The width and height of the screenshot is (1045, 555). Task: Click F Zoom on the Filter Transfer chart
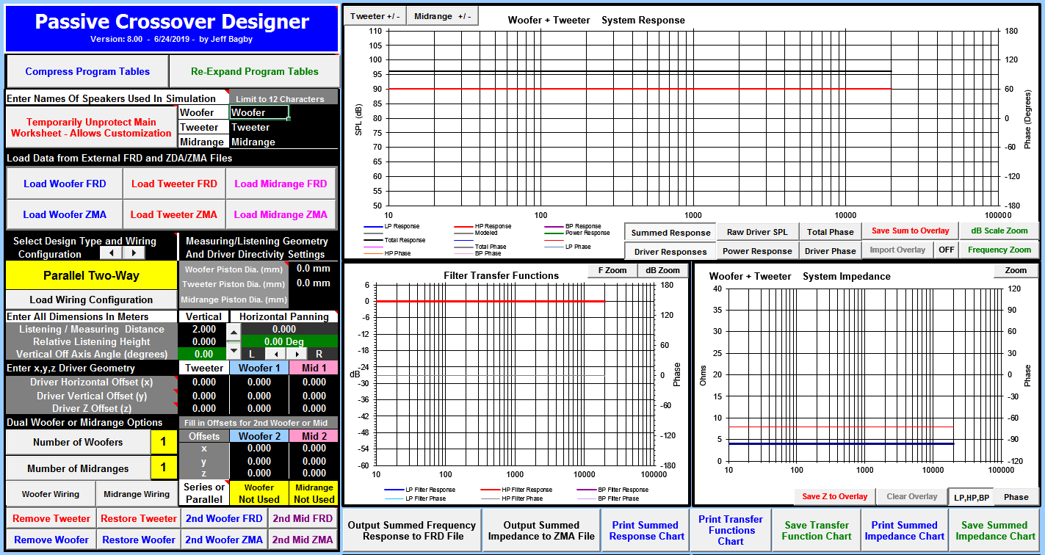coord(612,270)
